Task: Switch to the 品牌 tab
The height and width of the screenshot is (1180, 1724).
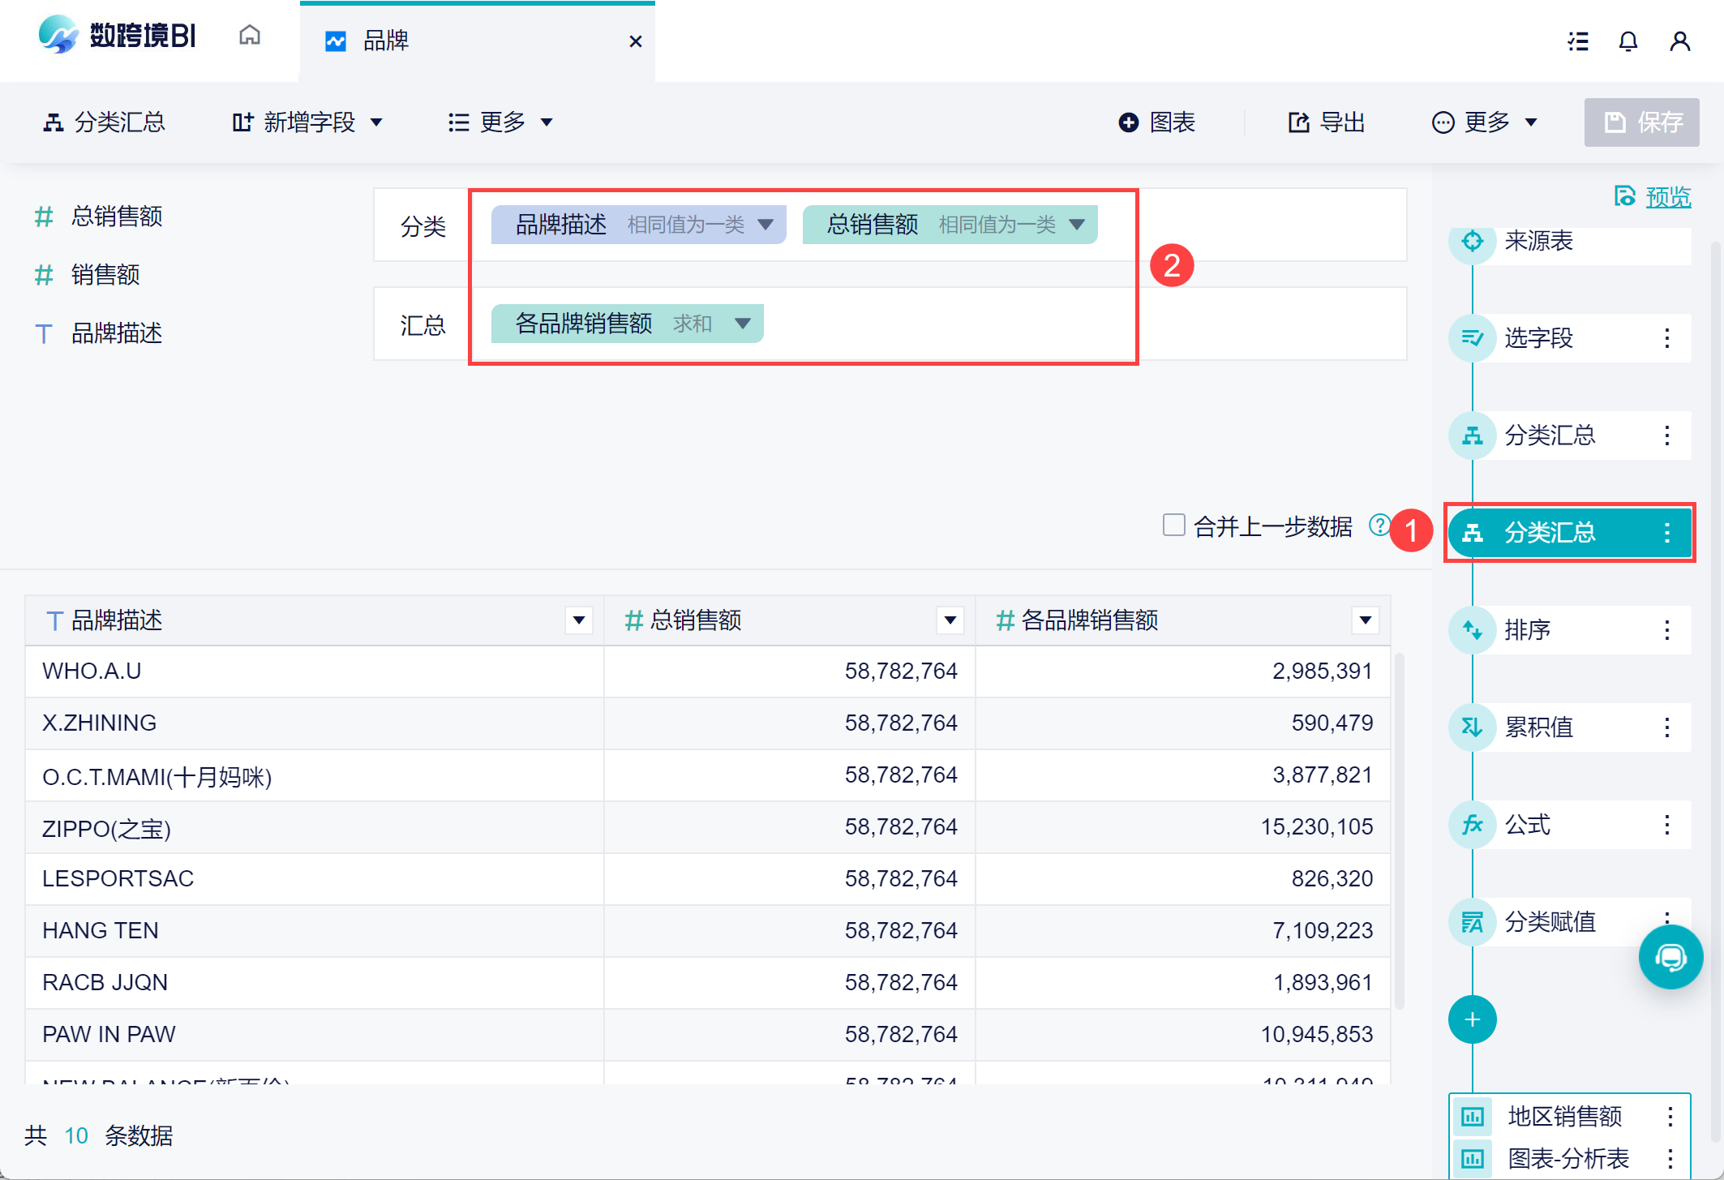Action: pyautogui.click(x=386, y=41)
